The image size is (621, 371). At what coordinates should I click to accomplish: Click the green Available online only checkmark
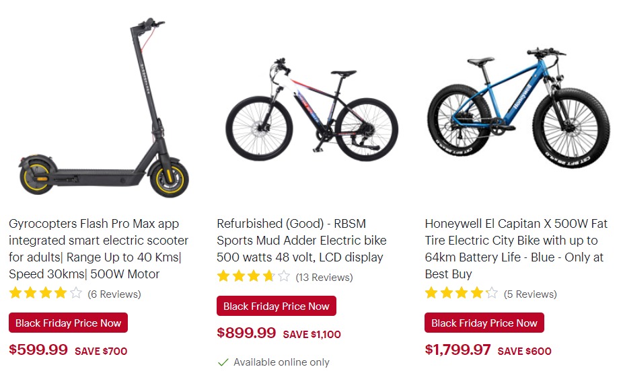tap(223, 362)
